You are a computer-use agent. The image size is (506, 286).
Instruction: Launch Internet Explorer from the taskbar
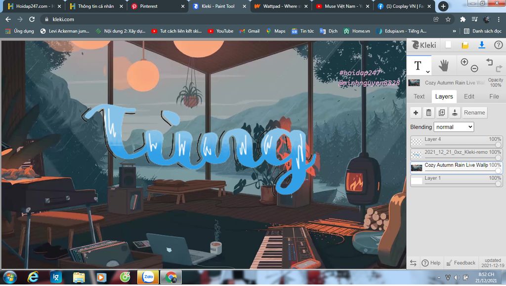pyautogui.click(x=33, y=277)
